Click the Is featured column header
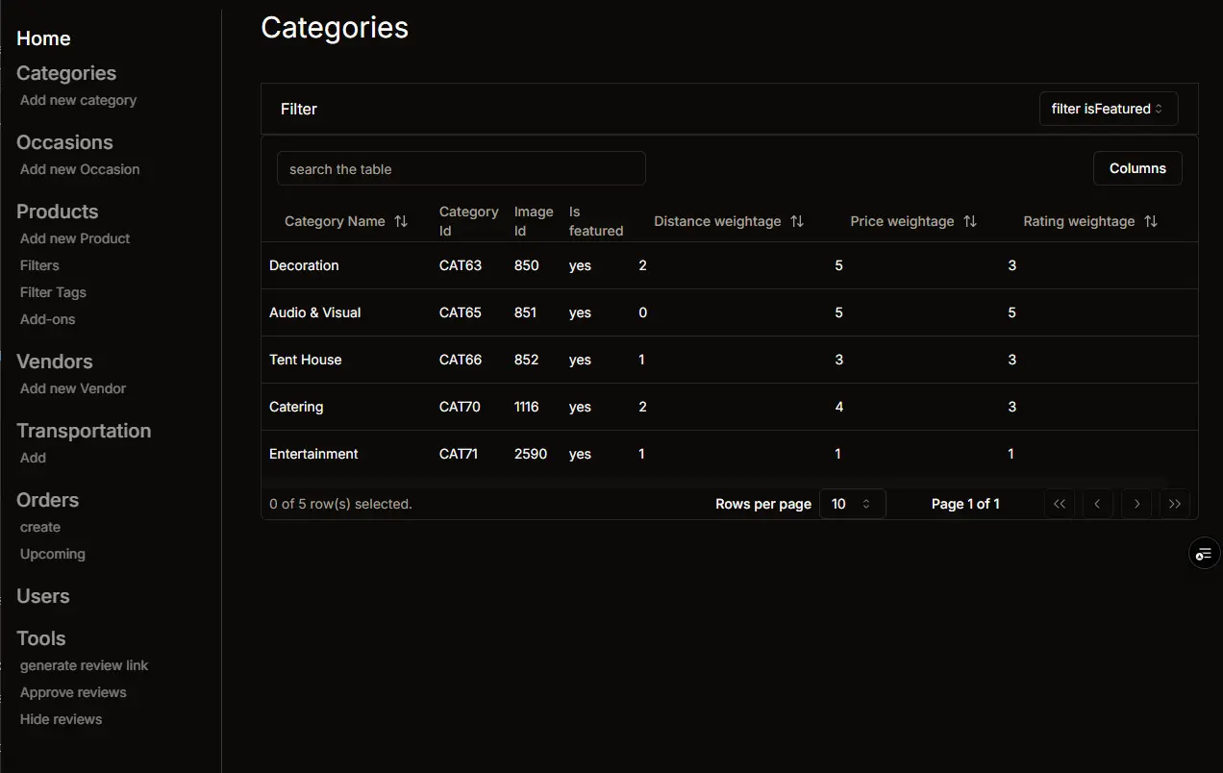 coord(596,221)
